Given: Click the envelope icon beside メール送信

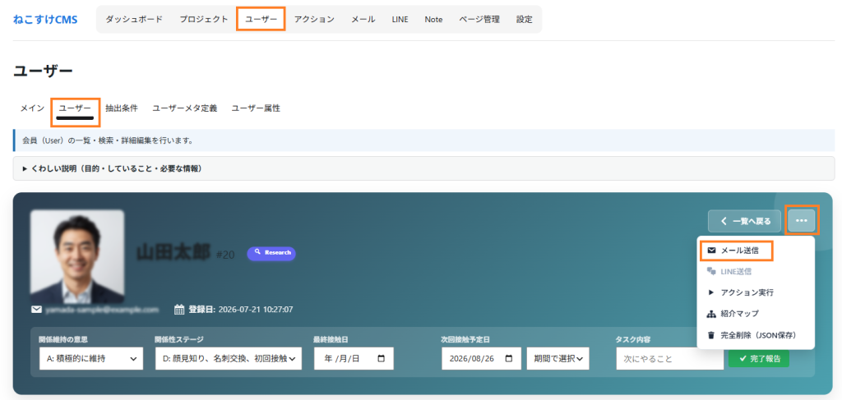Looking at the screenshot, I should click(x=711, y=251).
